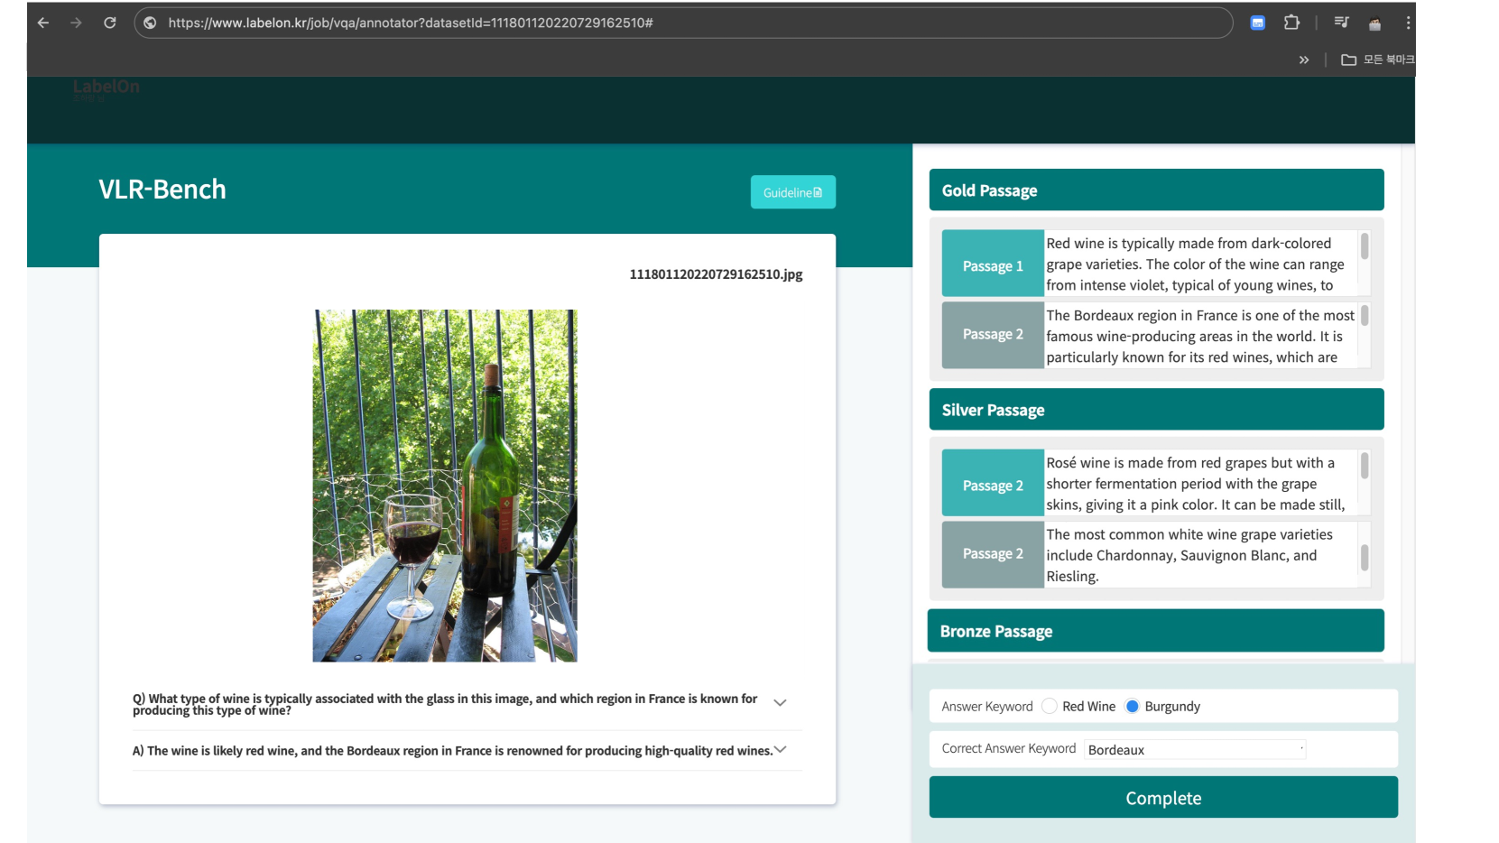Select the Red Wine answer keyword
1499x843 pixels.
(1050, 707)
